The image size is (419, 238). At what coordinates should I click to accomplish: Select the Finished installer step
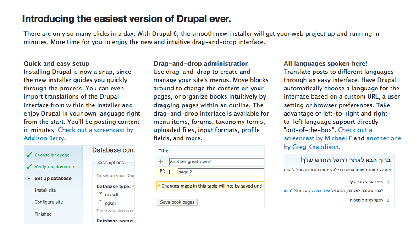tap(43, 214)
